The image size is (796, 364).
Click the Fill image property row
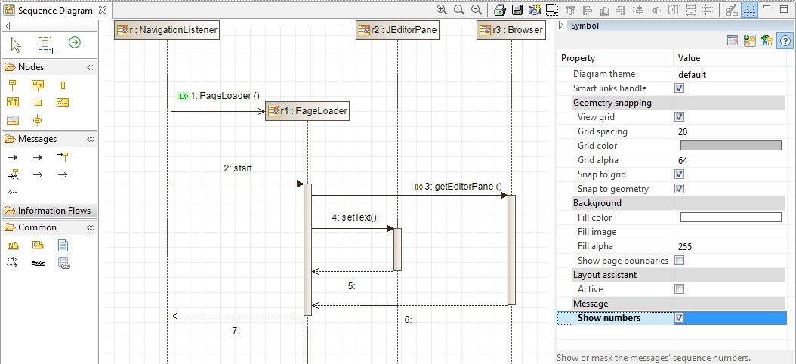tap(671, 232)
